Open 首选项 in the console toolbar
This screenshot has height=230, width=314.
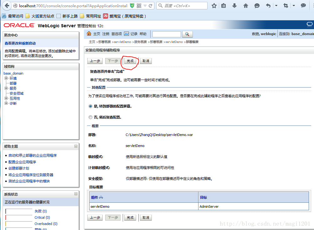[x=116, y=34]
